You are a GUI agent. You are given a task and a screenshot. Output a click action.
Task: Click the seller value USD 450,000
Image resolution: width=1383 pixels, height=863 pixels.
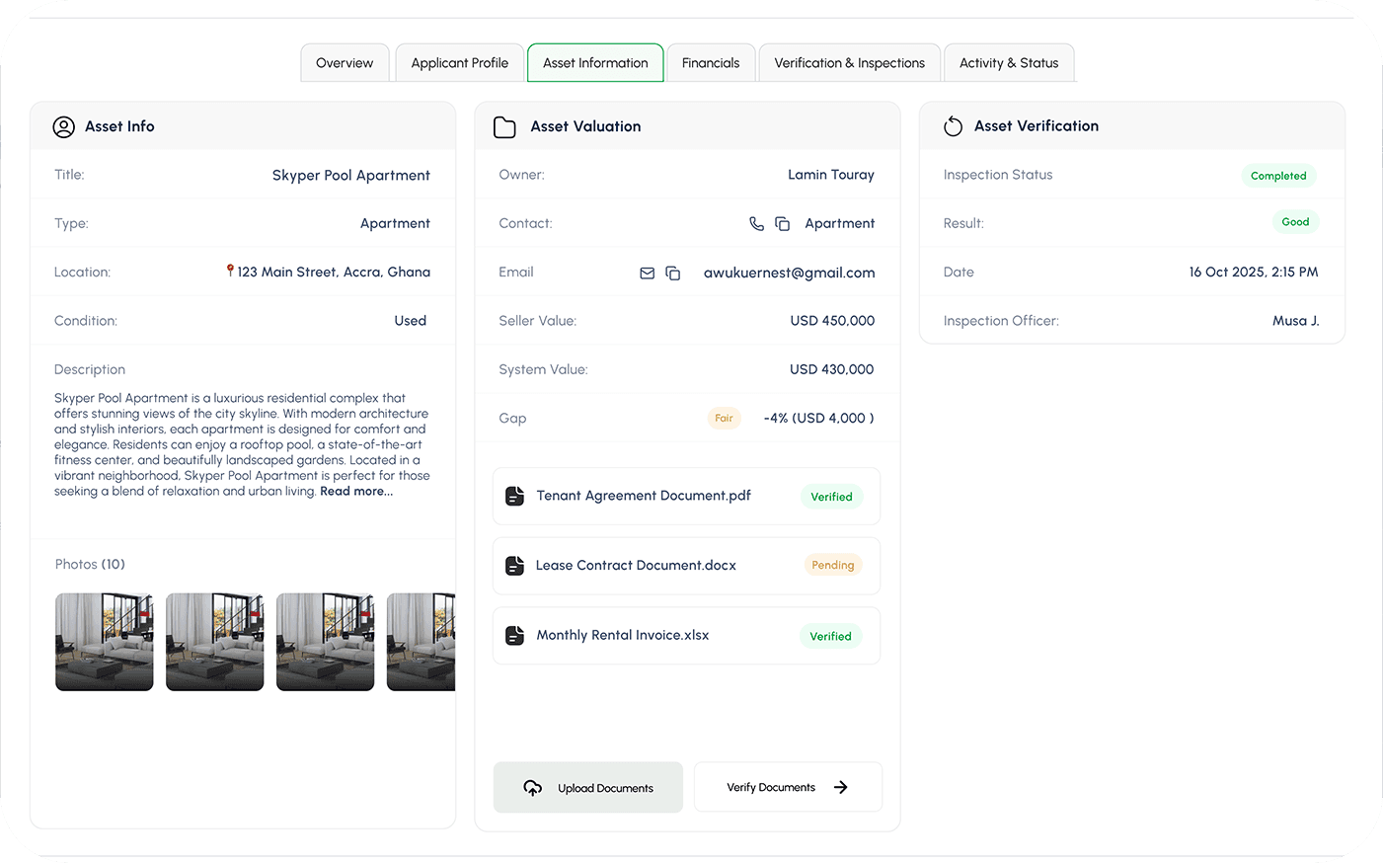click(832, 321)
